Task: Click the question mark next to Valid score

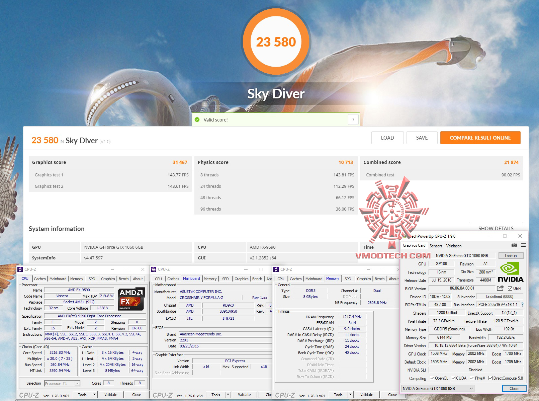Action: point(353,119)
